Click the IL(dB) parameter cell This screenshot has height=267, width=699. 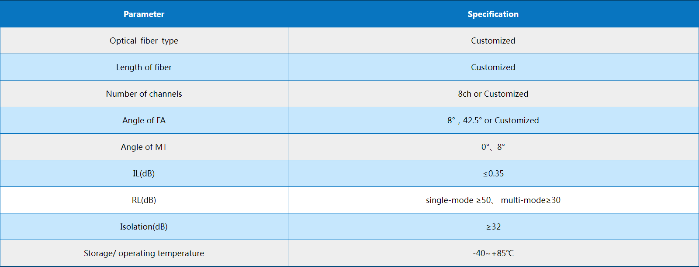[144, 173]
